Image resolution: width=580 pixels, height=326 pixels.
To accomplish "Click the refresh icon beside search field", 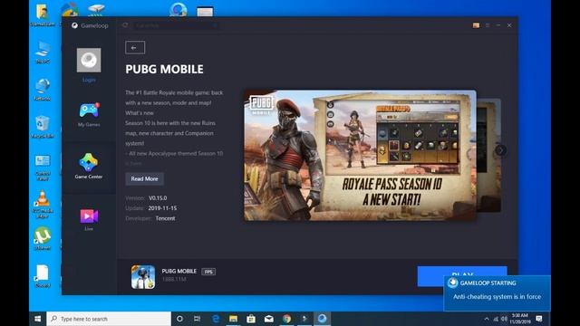I will point(125,25).
